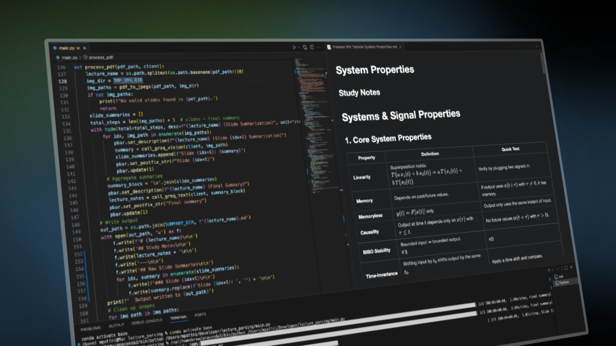
Task: Open the DEBUG CONSOLE panel tab
Action: 147,321
